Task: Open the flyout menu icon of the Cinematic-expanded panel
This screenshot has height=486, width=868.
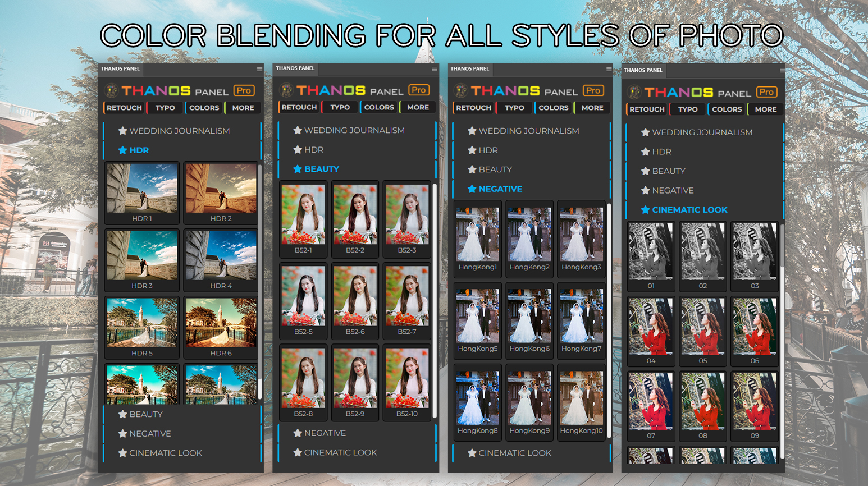Action: 782,70
